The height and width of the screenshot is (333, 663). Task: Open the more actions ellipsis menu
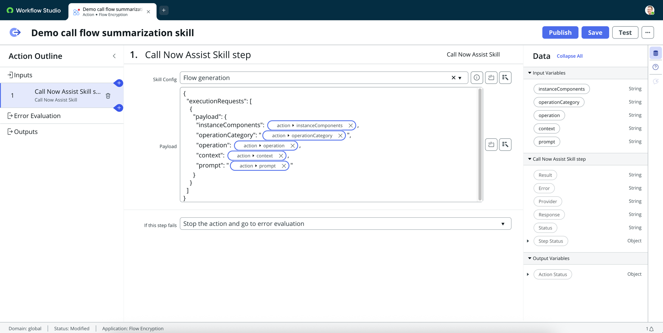pos(647,32)
